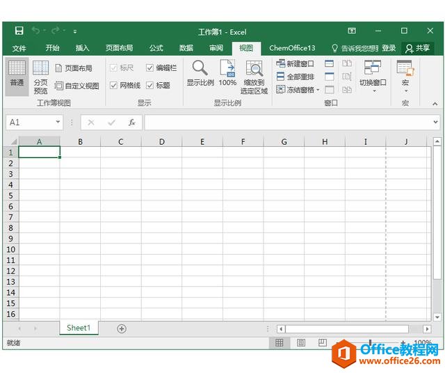Open the Redo history dropdown arrow
445x373 pixels.
pyautogui.click(x=65, y=30)
